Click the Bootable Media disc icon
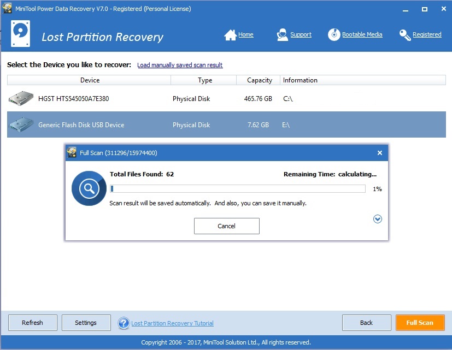The image size is (452, 350). [333, 34]
